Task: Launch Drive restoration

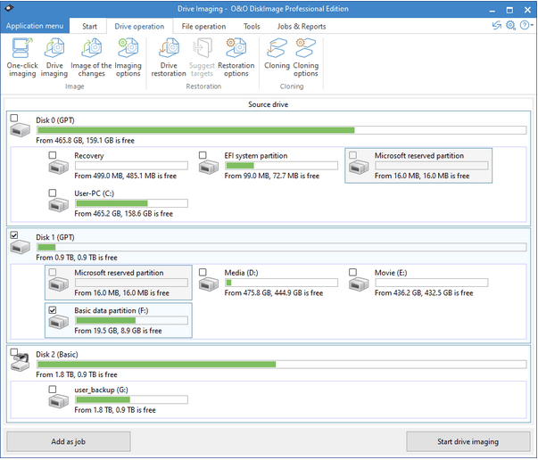Action: (169, 58)
